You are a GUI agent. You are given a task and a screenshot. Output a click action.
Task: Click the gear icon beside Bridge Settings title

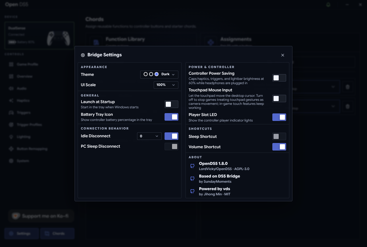pos(83,55)
